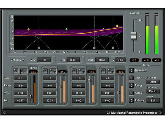Image resolution: width=165 pixels, height=124 pixels.
Task: Bypass the low band with Thrsh -63.3
Action: [24, 71]
